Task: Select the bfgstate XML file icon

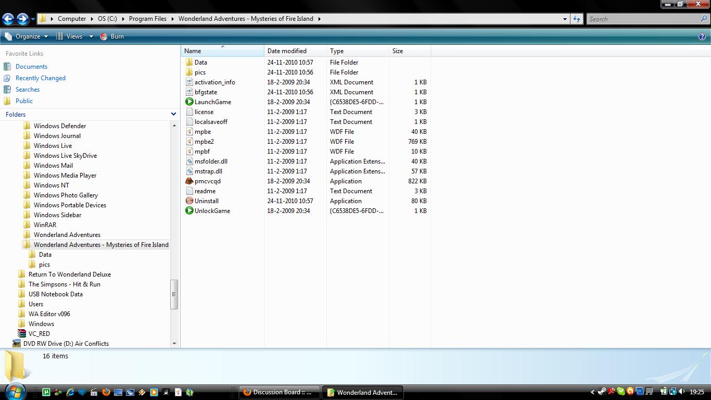Action: point(189,92)
